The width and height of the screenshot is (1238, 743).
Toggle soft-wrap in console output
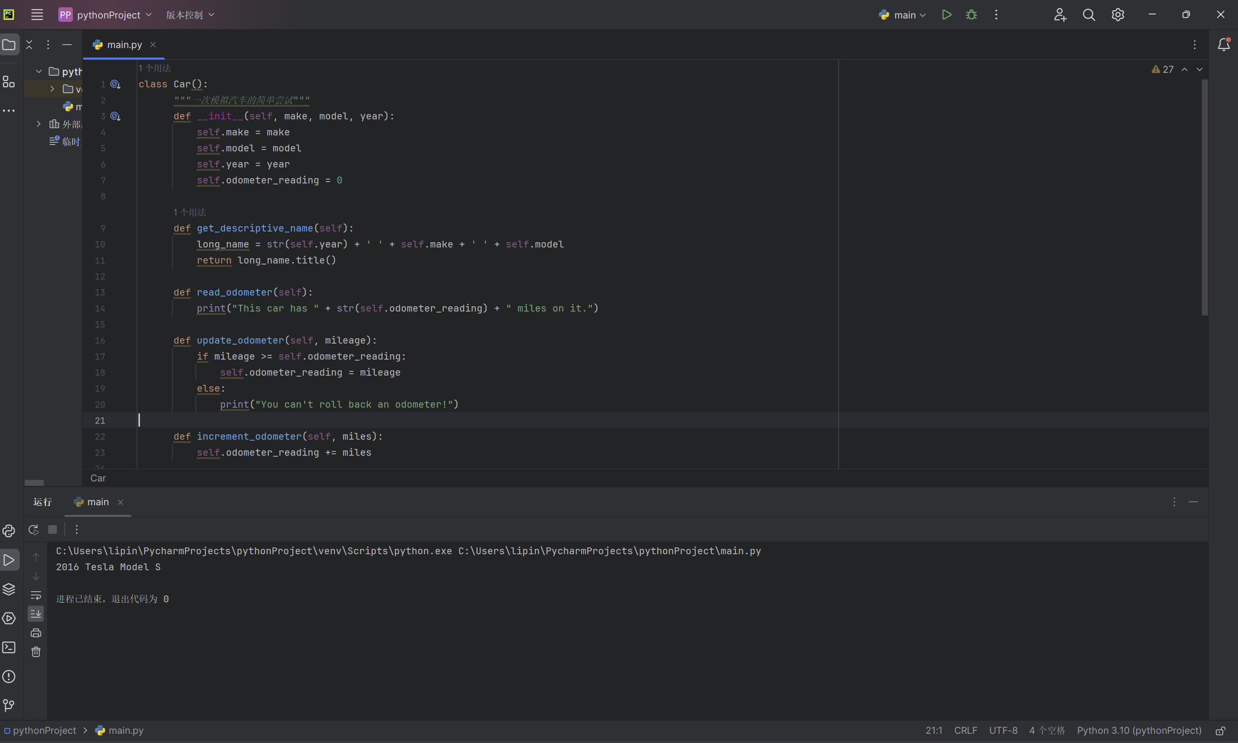tap(36, 595)
